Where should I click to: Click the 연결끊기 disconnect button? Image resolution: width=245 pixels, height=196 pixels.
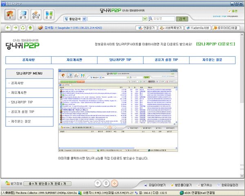146,28
